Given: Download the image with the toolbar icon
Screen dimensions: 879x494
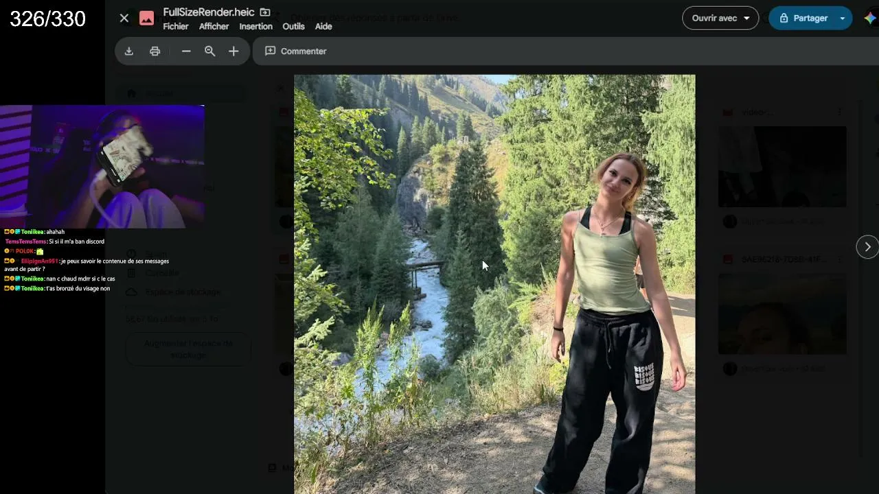Looking at the screenshot, I should point(128,51).
